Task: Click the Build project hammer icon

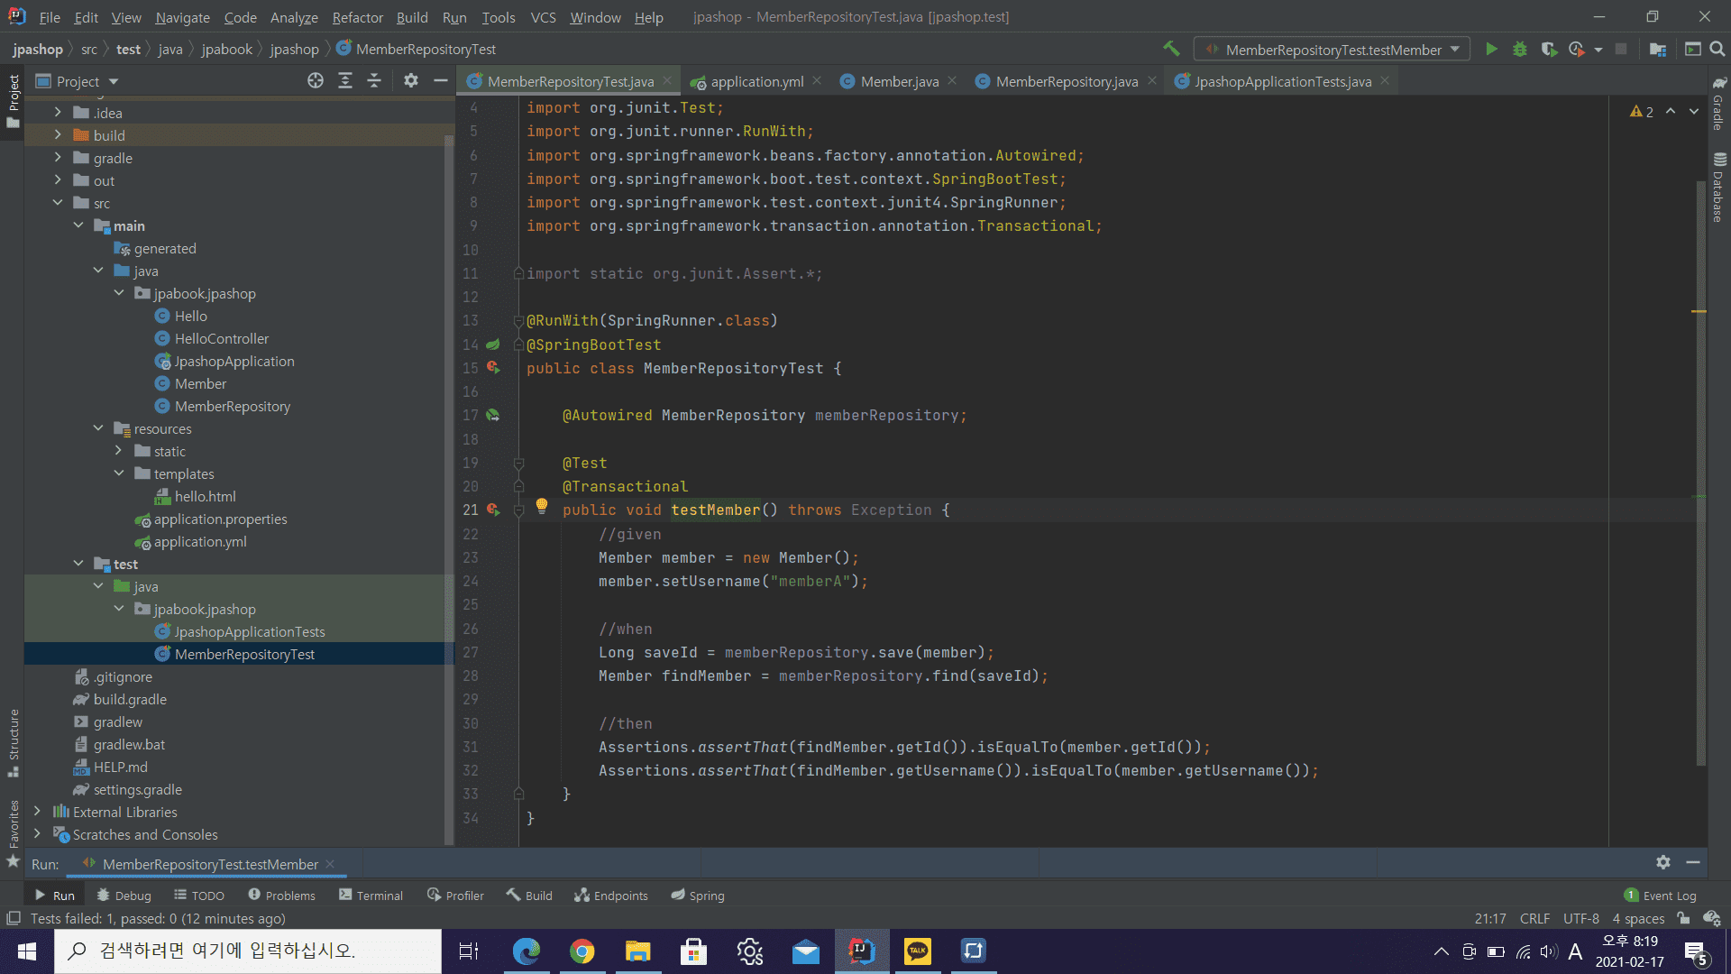Action: (x=1171, y=49)
